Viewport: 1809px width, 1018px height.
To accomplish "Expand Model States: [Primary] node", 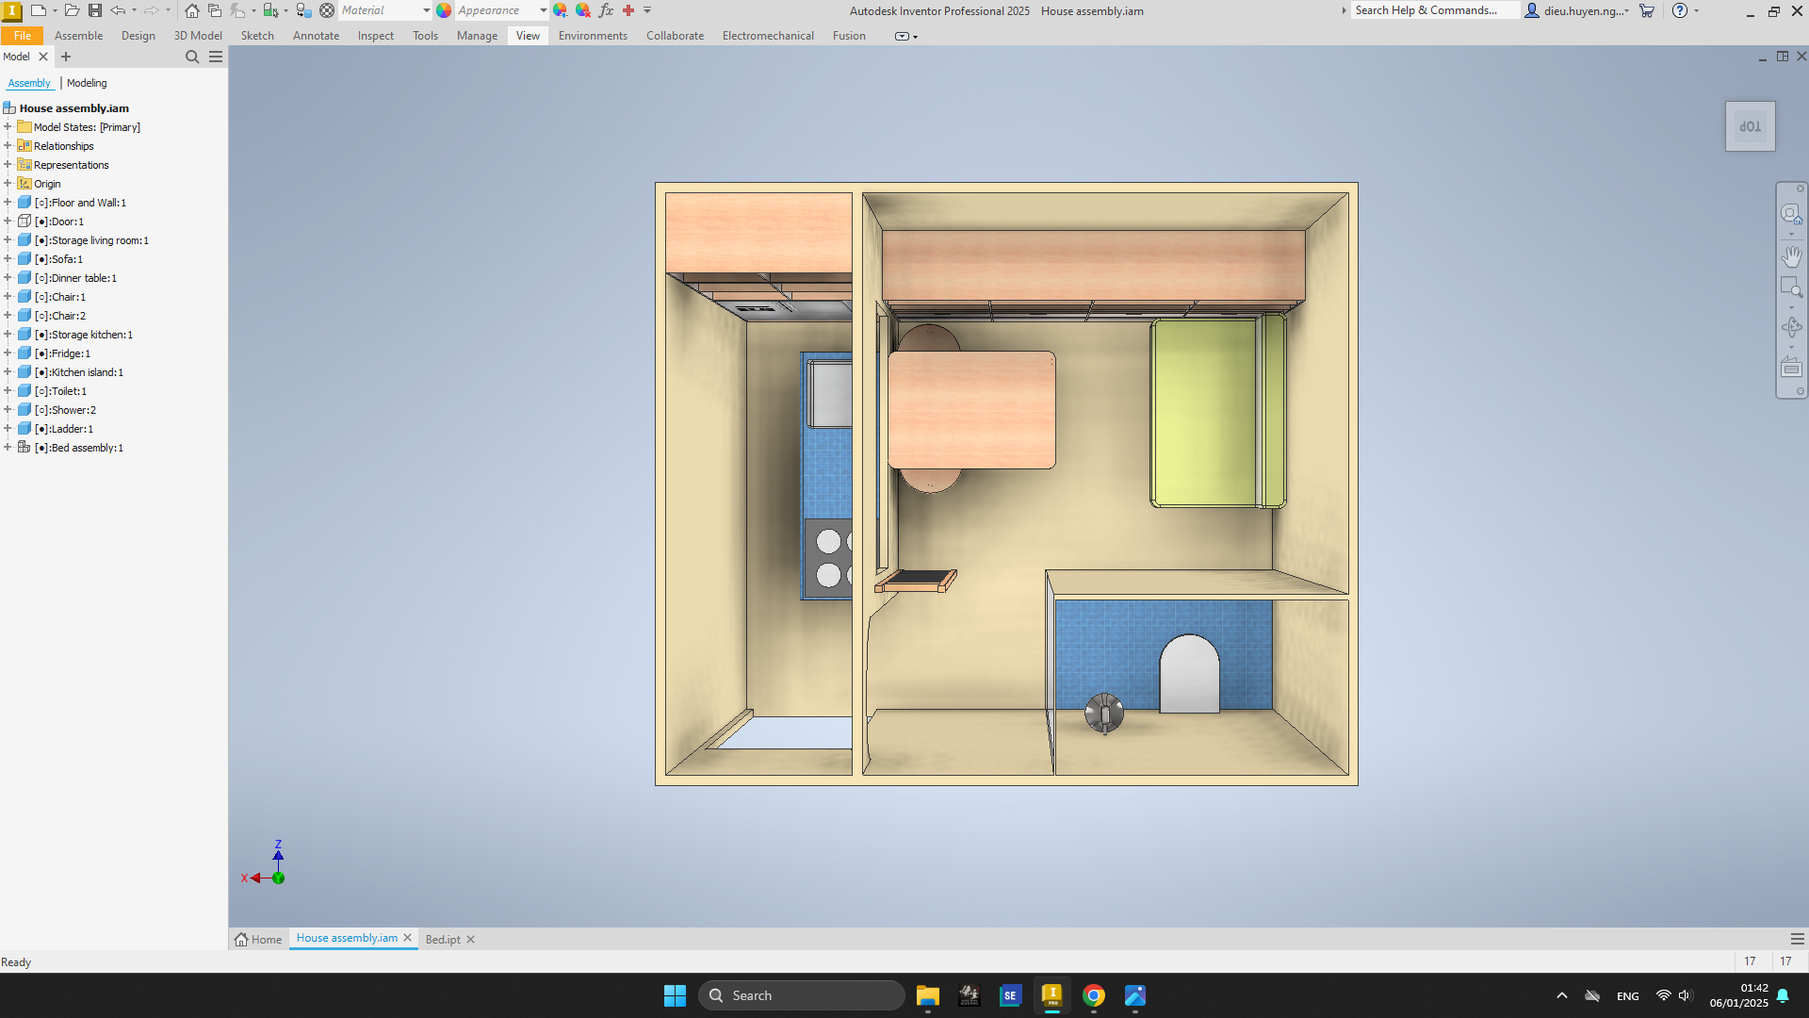I will tap(8, 127).
